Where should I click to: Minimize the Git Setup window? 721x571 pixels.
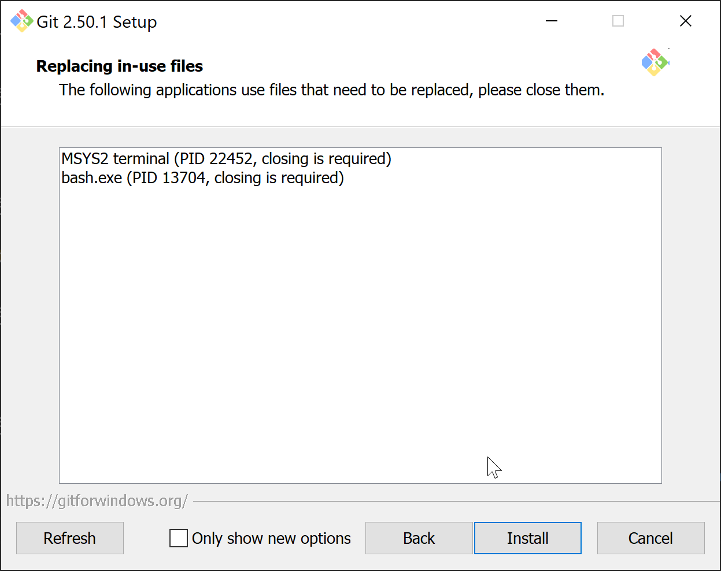tap(552, 21)
